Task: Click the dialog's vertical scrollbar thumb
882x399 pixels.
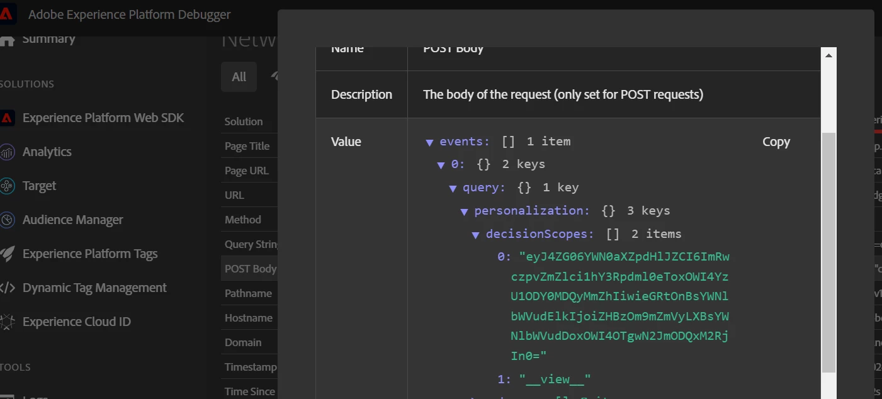Action: (x=828, y=252)
